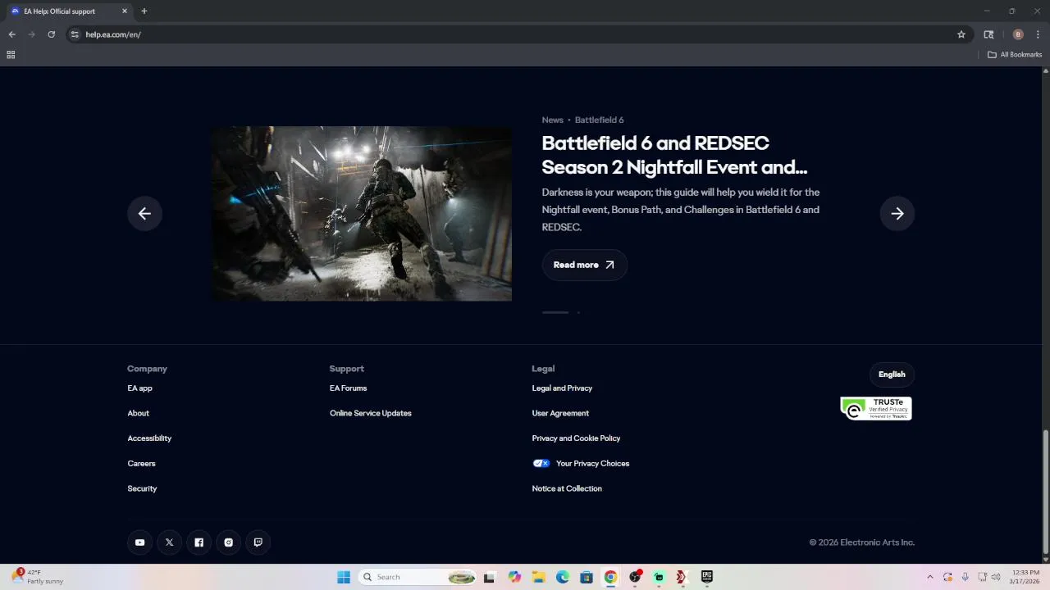Open the Chrome side panel icon
Viewport: 1050px width, 590px height.
pos(988,34)
